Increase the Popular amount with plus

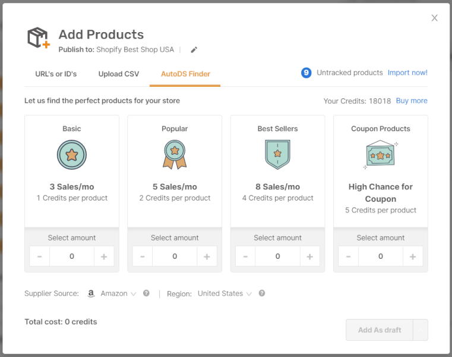[207, 256]
